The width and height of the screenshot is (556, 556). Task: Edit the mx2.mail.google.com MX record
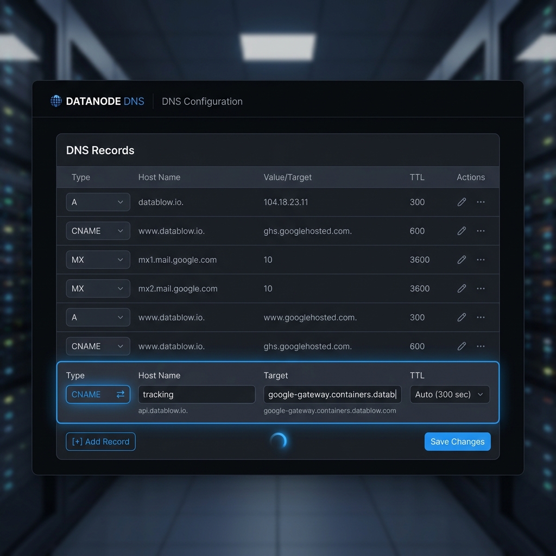[462, 288]
